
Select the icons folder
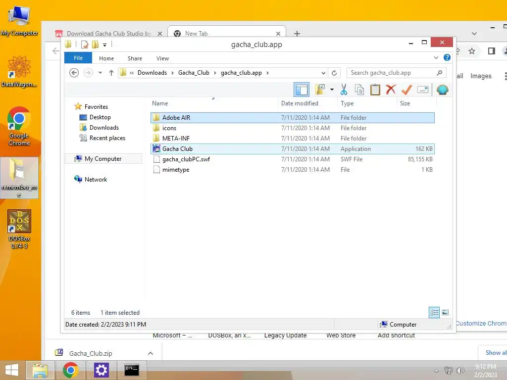click(x=292, y=128)
